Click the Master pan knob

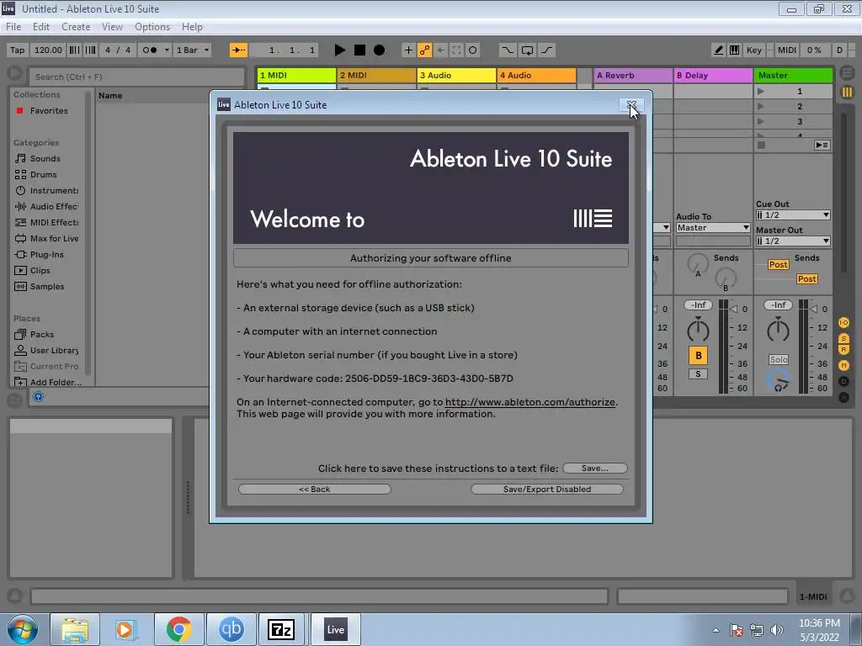pyautogui.click(x=779, y=330)
